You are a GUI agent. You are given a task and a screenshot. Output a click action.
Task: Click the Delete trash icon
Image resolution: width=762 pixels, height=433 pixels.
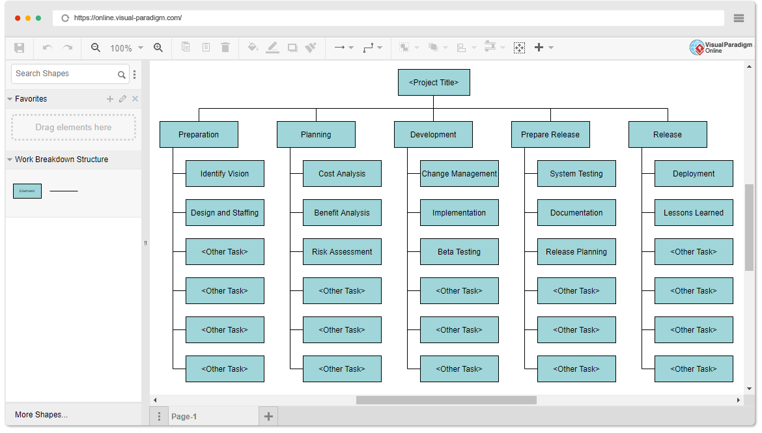click(225, 47)
